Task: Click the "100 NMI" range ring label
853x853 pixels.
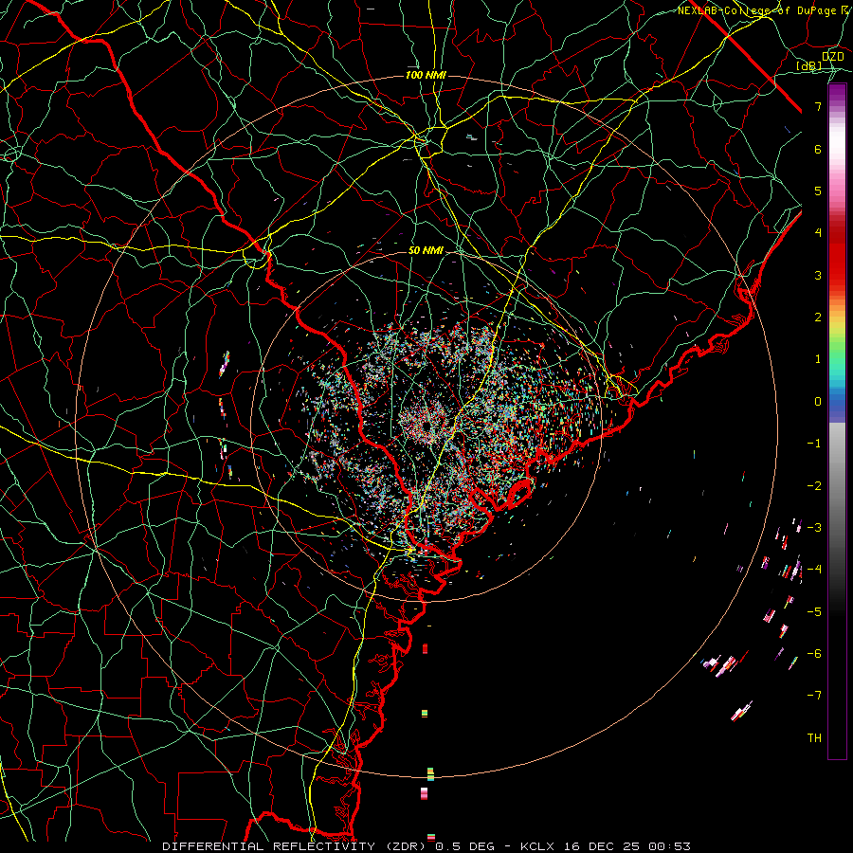Action: tap(426, 75)
